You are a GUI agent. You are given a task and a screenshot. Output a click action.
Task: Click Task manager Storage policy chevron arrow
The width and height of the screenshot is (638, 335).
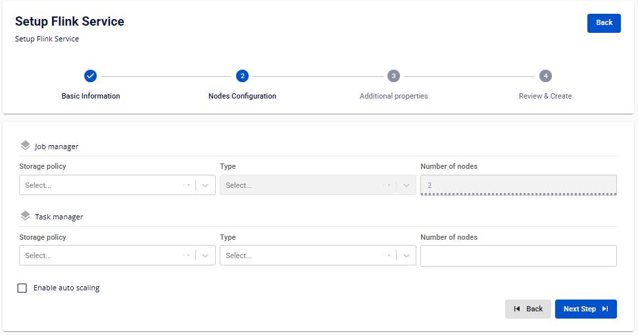tap(205, 256)
